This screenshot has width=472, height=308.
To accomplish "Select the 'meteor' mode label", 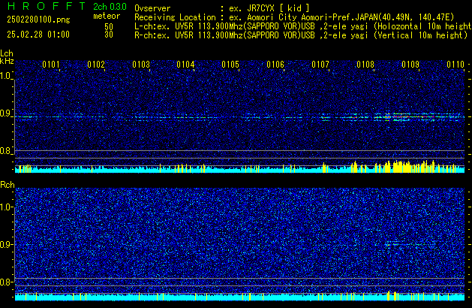I will coord(107,16).
